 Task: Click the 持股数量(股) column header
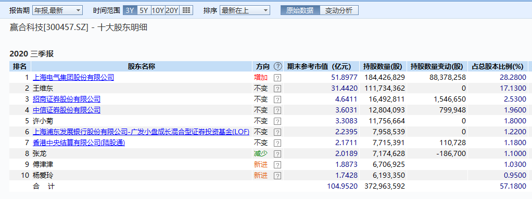pos(384,66)
